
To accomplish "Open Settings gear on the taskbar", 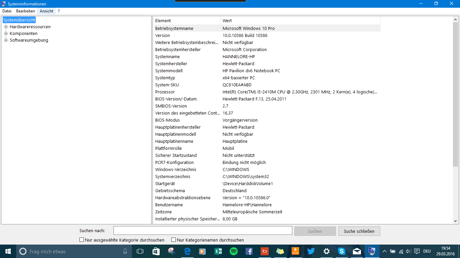I will [326, 251].
